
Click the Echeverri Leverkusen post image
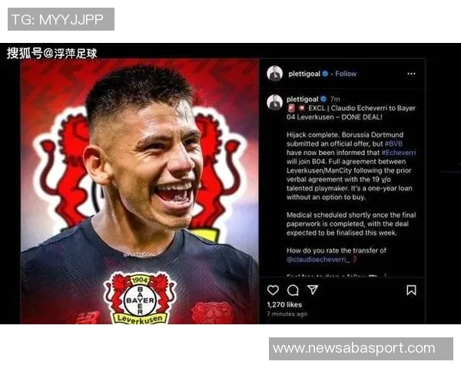tap(140, 191)
